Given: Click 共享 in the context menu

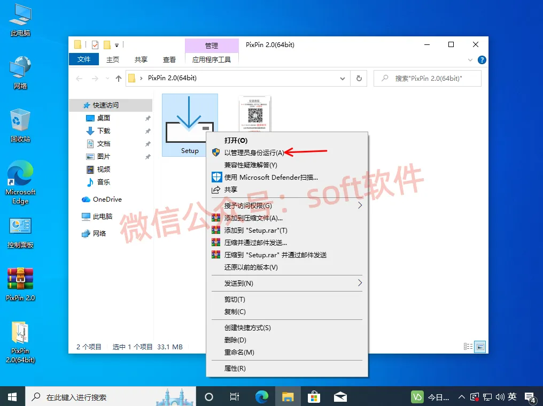Looking at the screenshot, I should click(231, 189).
